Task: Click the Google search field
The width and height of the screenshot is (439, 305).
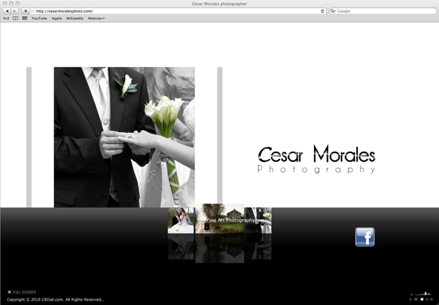Action: tap(384, 11)
